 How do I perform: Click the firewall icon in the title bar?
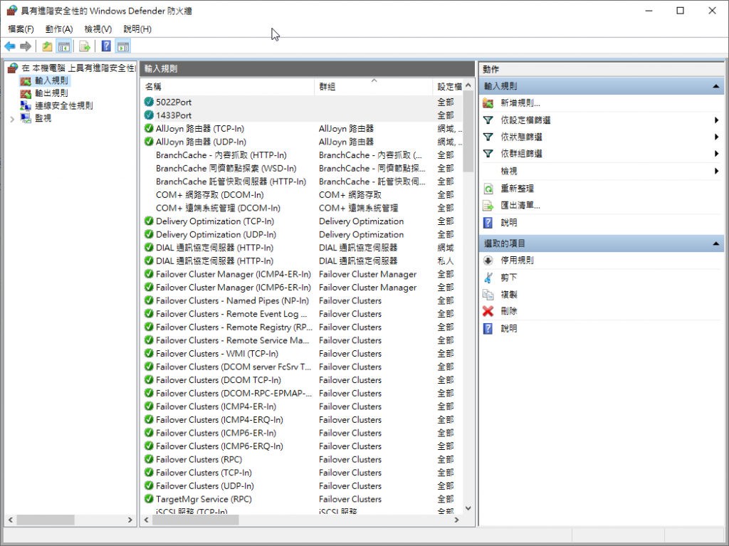[11, 10]
